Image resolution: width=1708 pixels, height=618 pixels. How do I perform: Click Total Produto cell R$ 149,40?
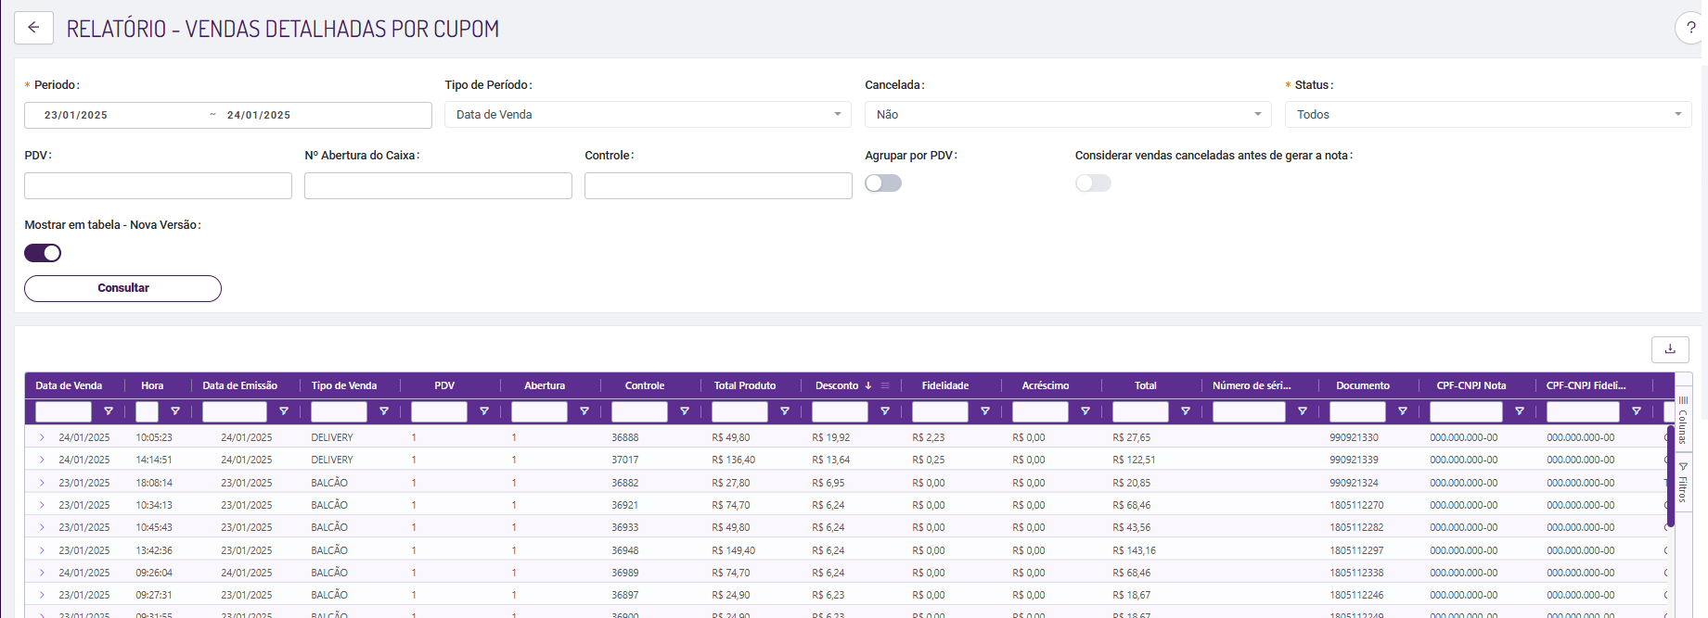click(x=733, y=550)
